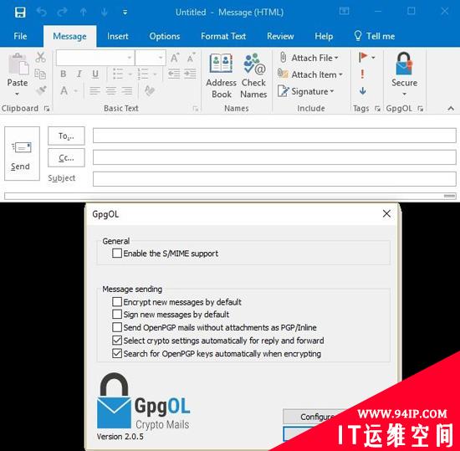This screenshot has width=460, height=451.
Task: Click the Paste clipboard icon
Action: [x=18, y=64]
